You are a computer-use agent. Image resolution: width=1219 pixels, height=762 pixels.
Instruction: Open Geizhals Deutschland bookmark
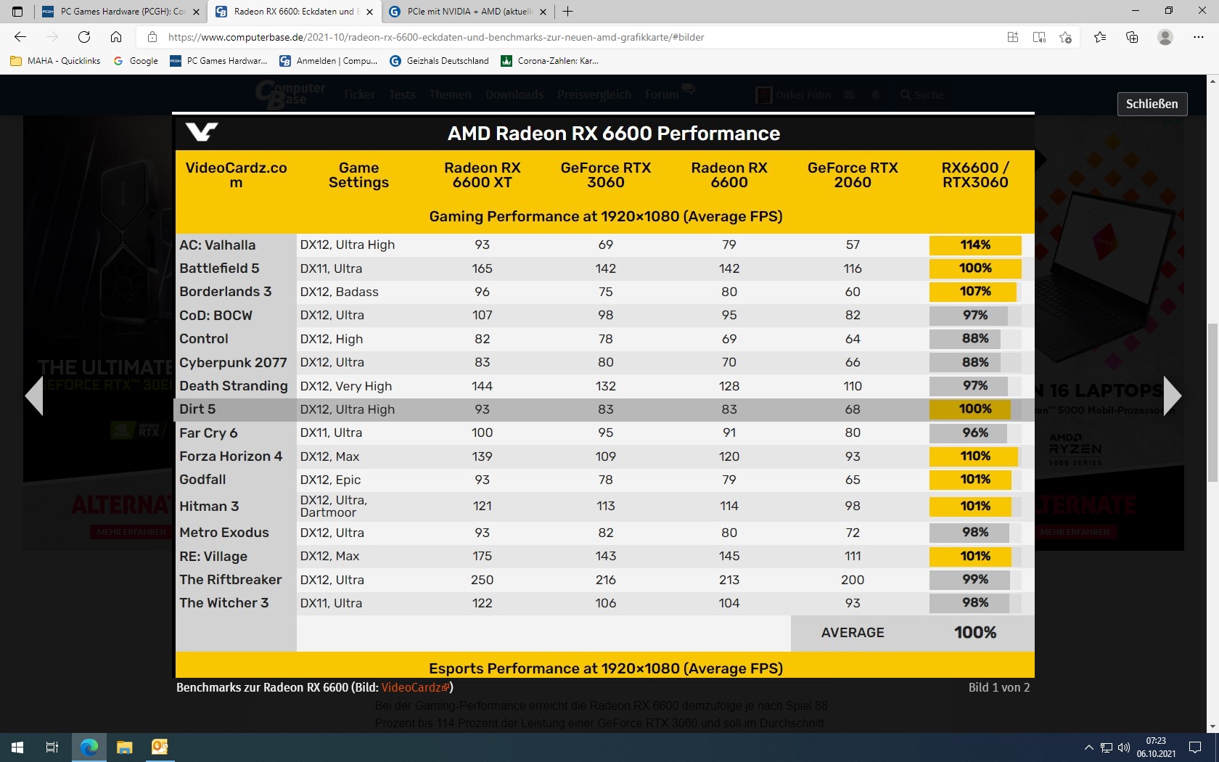tap(440, 61)
